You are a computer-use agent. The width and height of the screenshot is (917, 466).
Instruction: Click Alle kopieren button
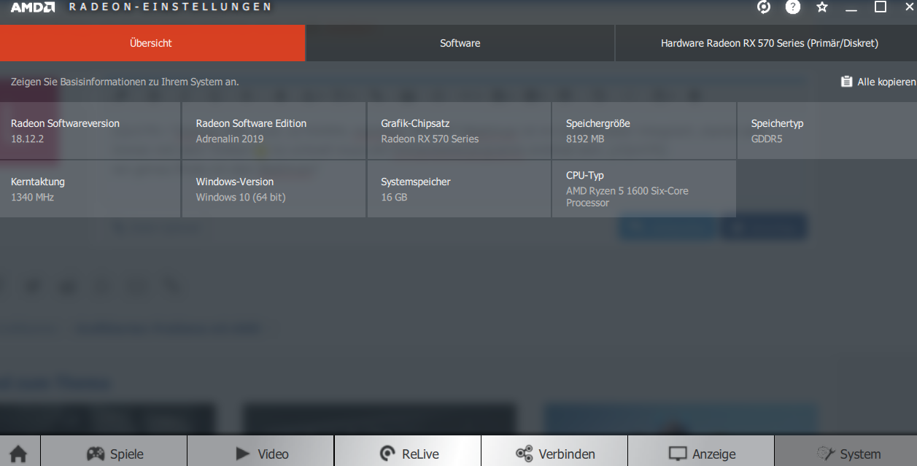(878, 82)
